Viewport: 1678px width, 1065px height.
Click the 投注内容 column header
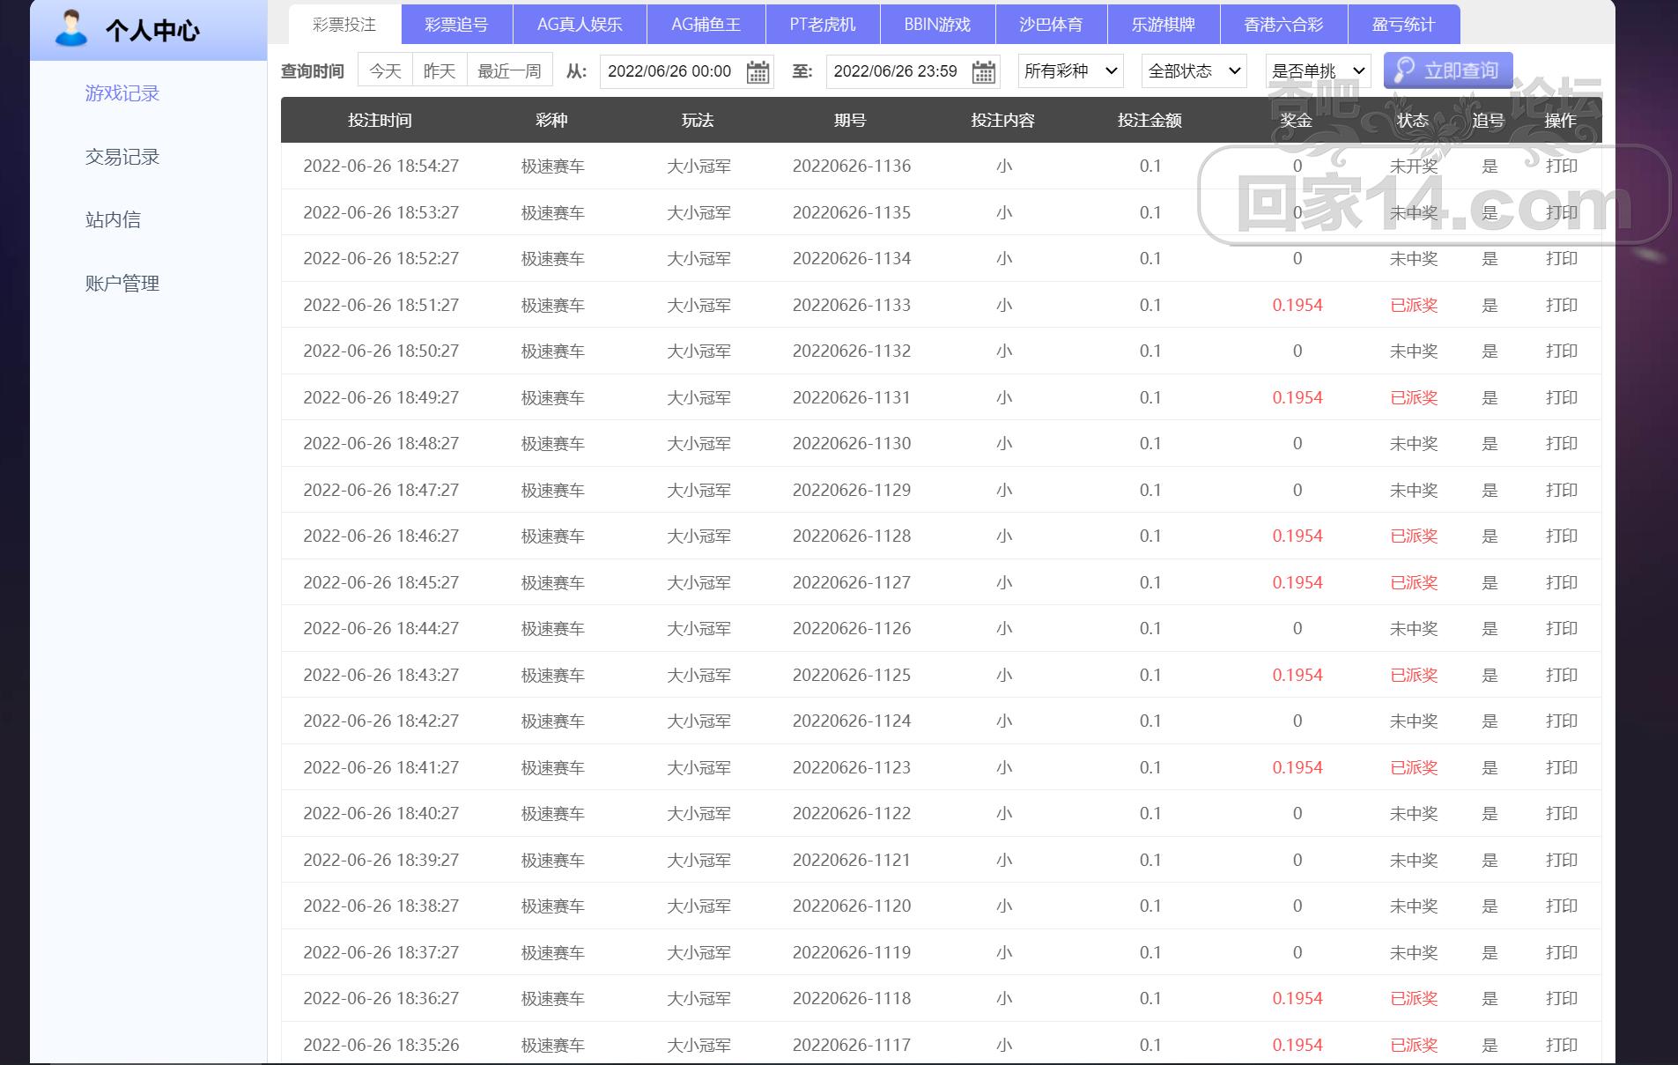click(x=1002, y=120)
